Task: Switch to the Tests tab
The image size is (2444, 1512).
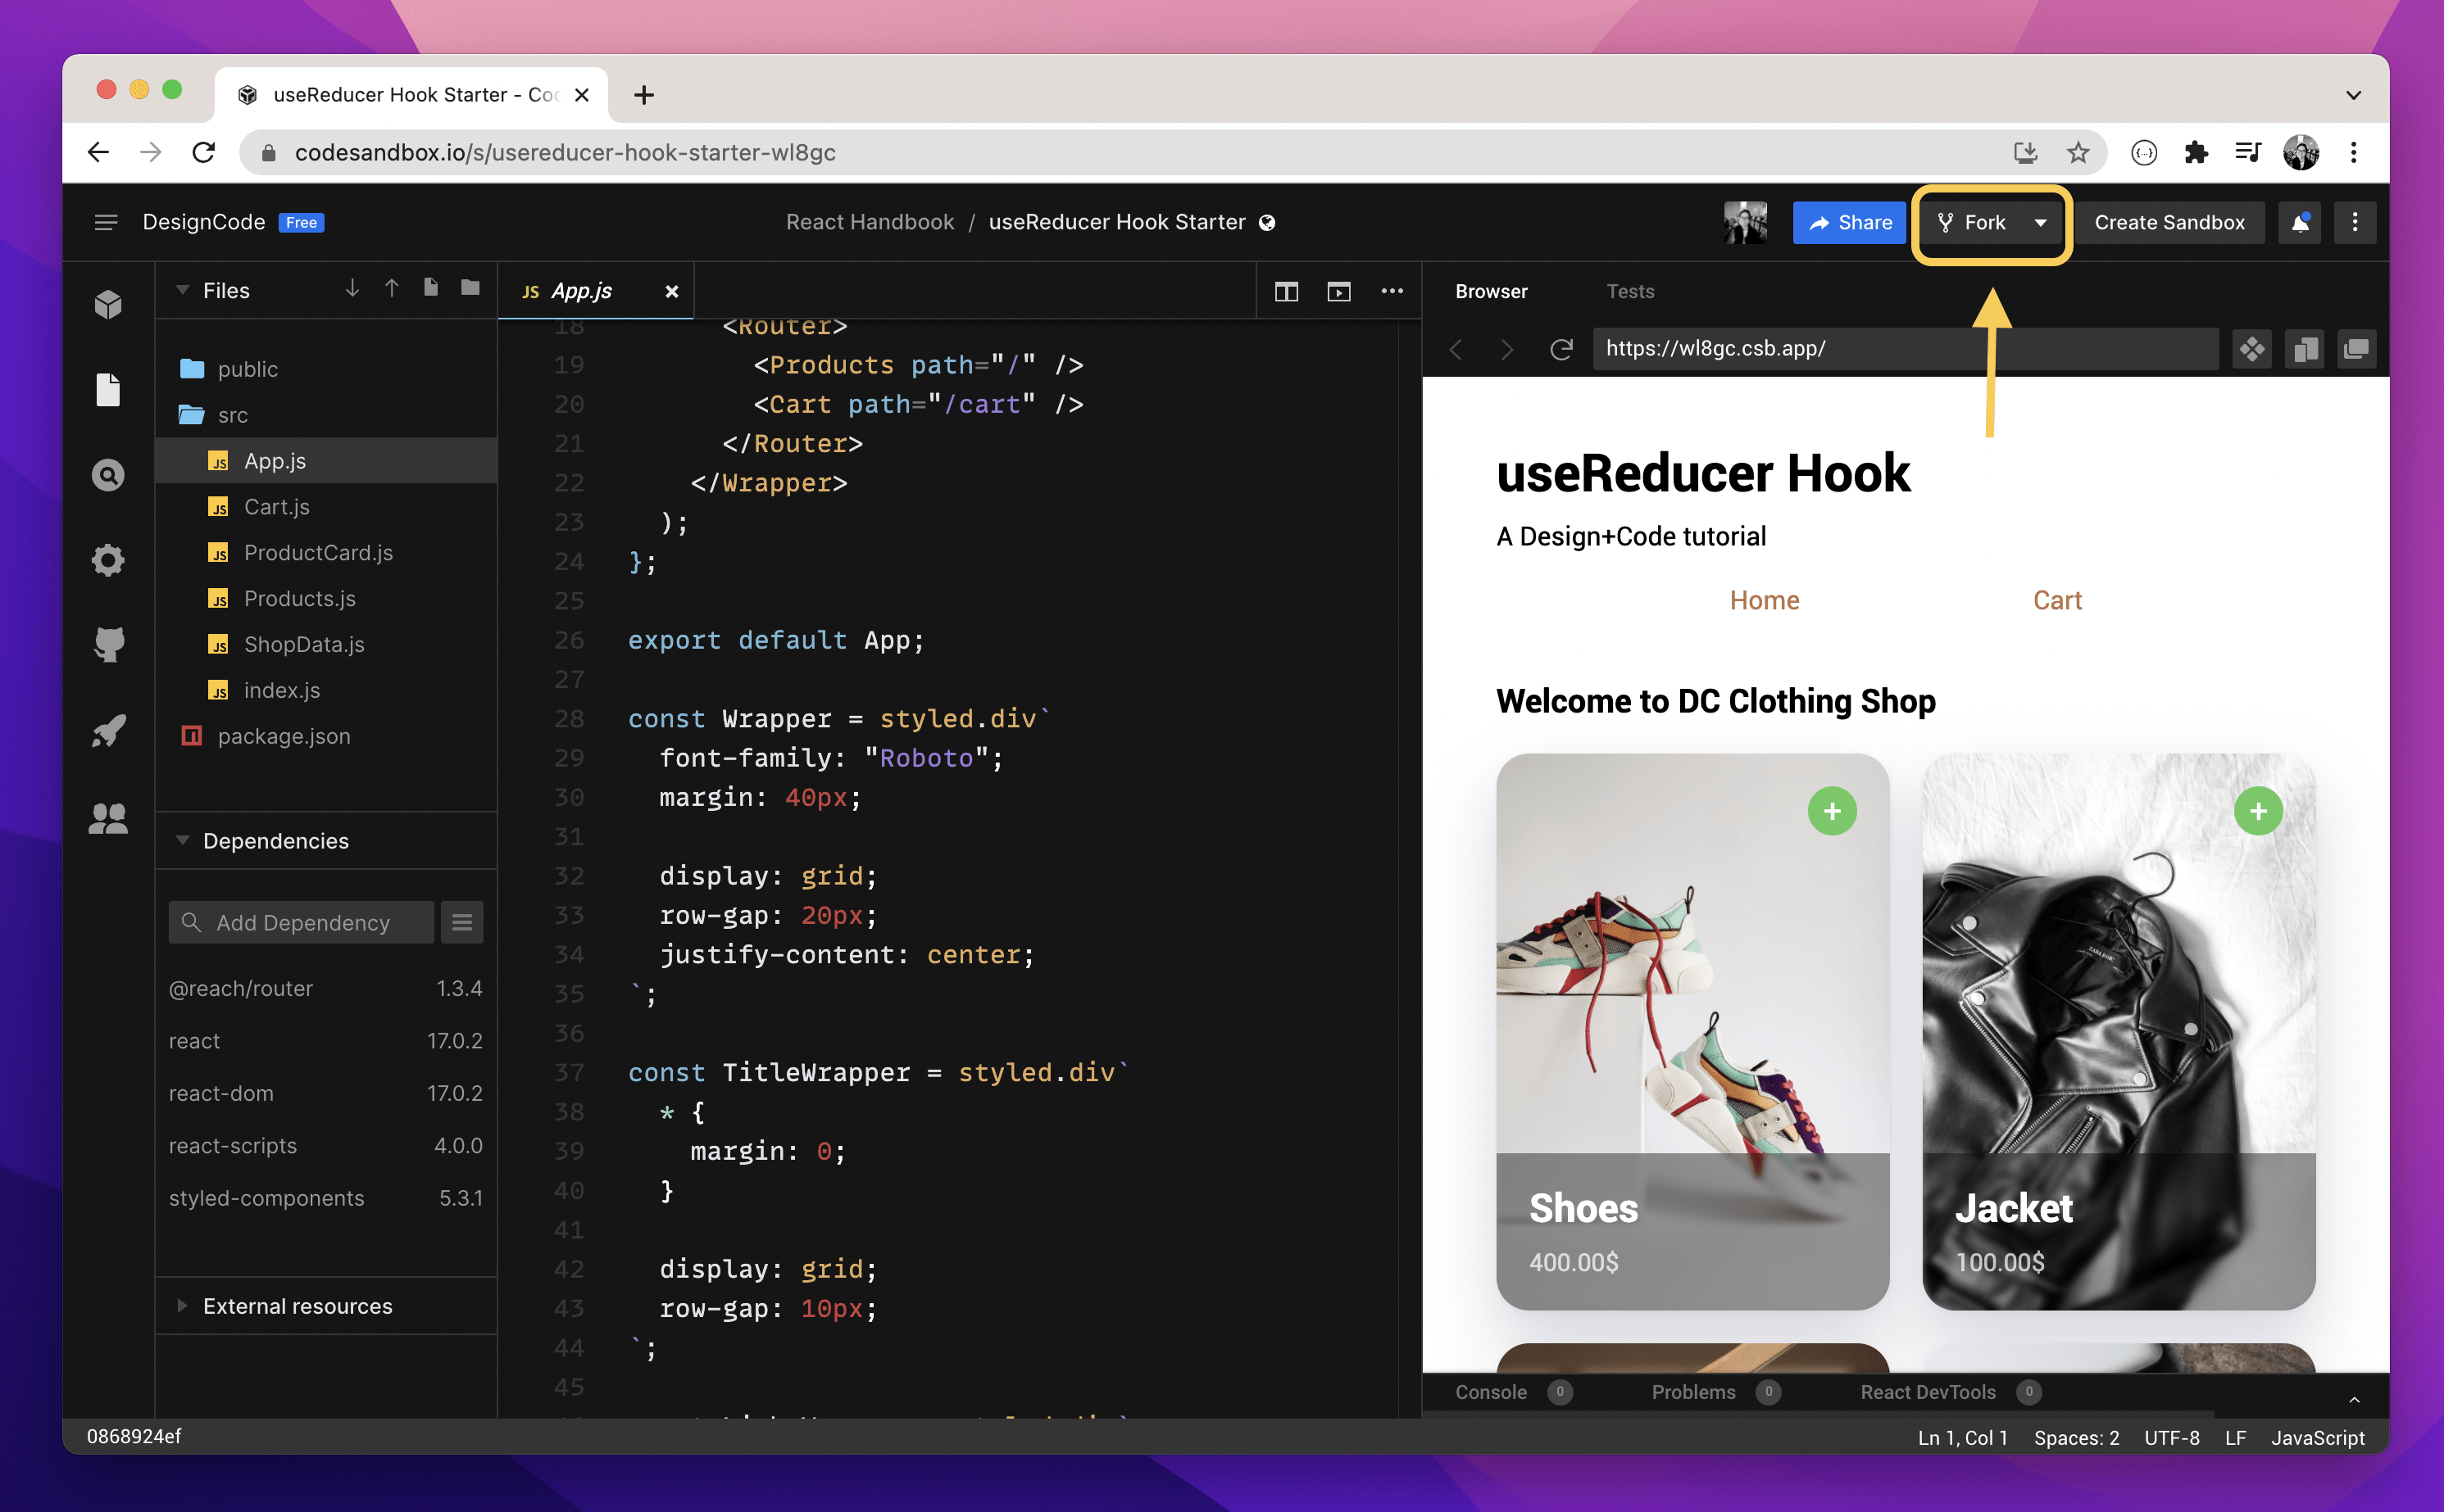Action: click(1629, 291)
